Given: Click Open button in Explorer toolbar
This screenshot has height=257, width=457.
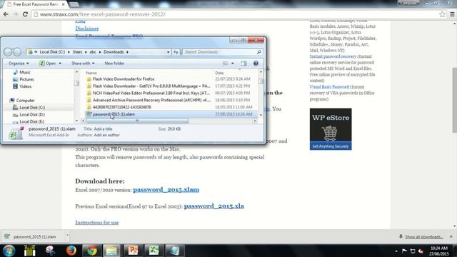Looking at the screenshot, I should pos(48,64).
